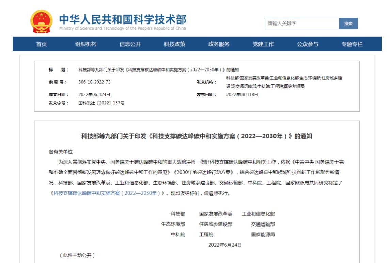The width and height of the screenshot is (392, 263).
Task: Click the 发布日期 value 2022年08月18日
Action: pos(242,94)
